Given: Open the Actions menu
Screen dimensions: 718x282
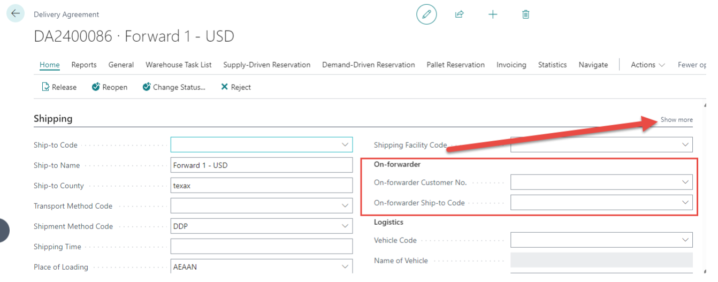Looking at the screenshot, I should pos(647,65).
